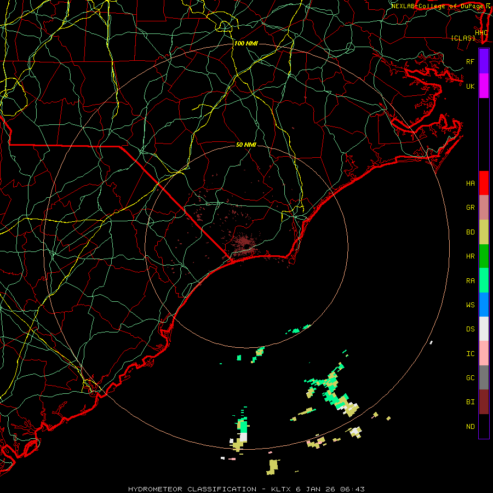The height and width of the screenshot is (493, 493).
Task: Click the RA light-green legend swatch
Action: click(484, 280)
